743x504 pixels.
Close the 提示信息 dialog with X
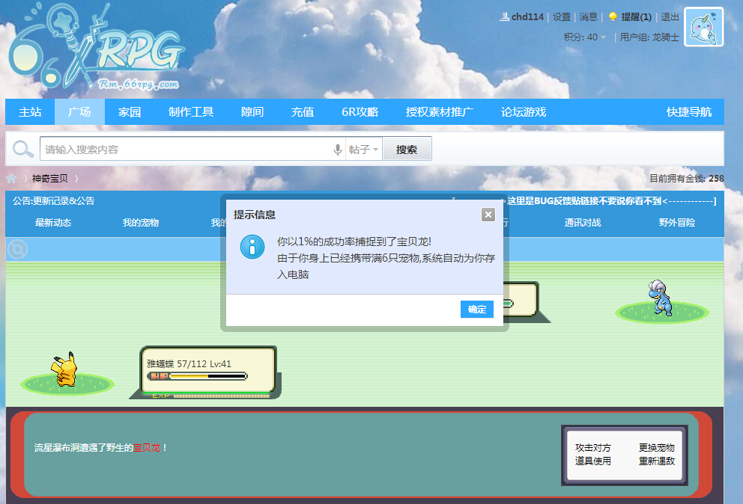[x=488, y=215]
